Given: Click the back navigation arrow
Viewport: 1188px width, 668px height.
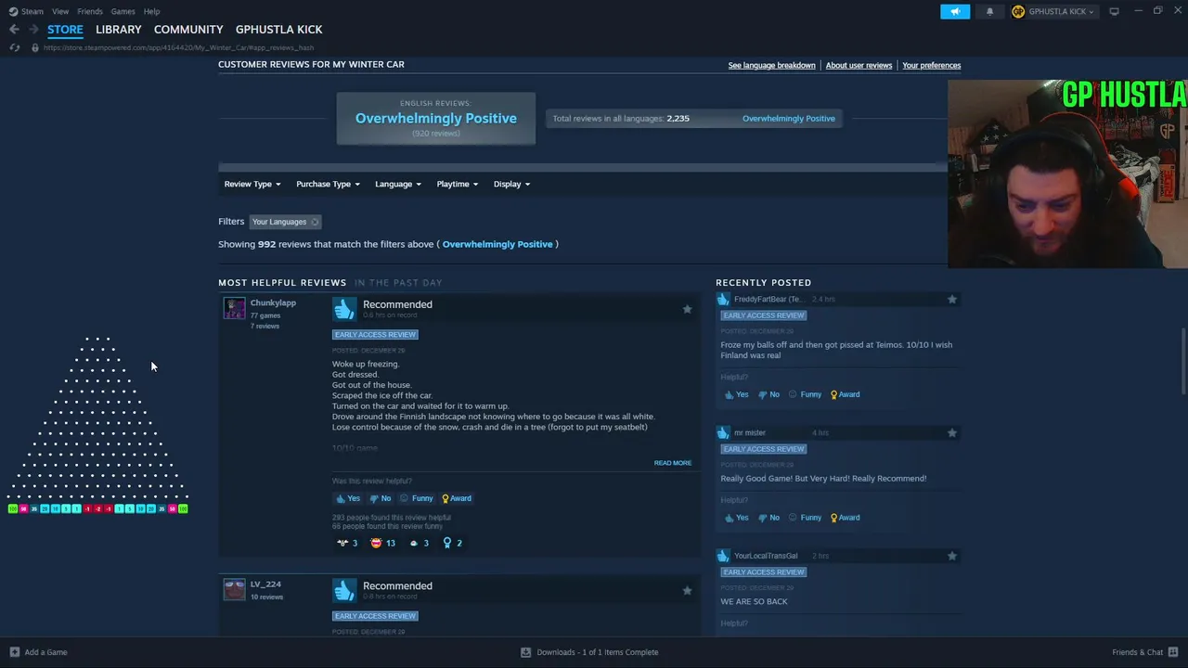Looking at the screenshot, I should tap(14, 30).
